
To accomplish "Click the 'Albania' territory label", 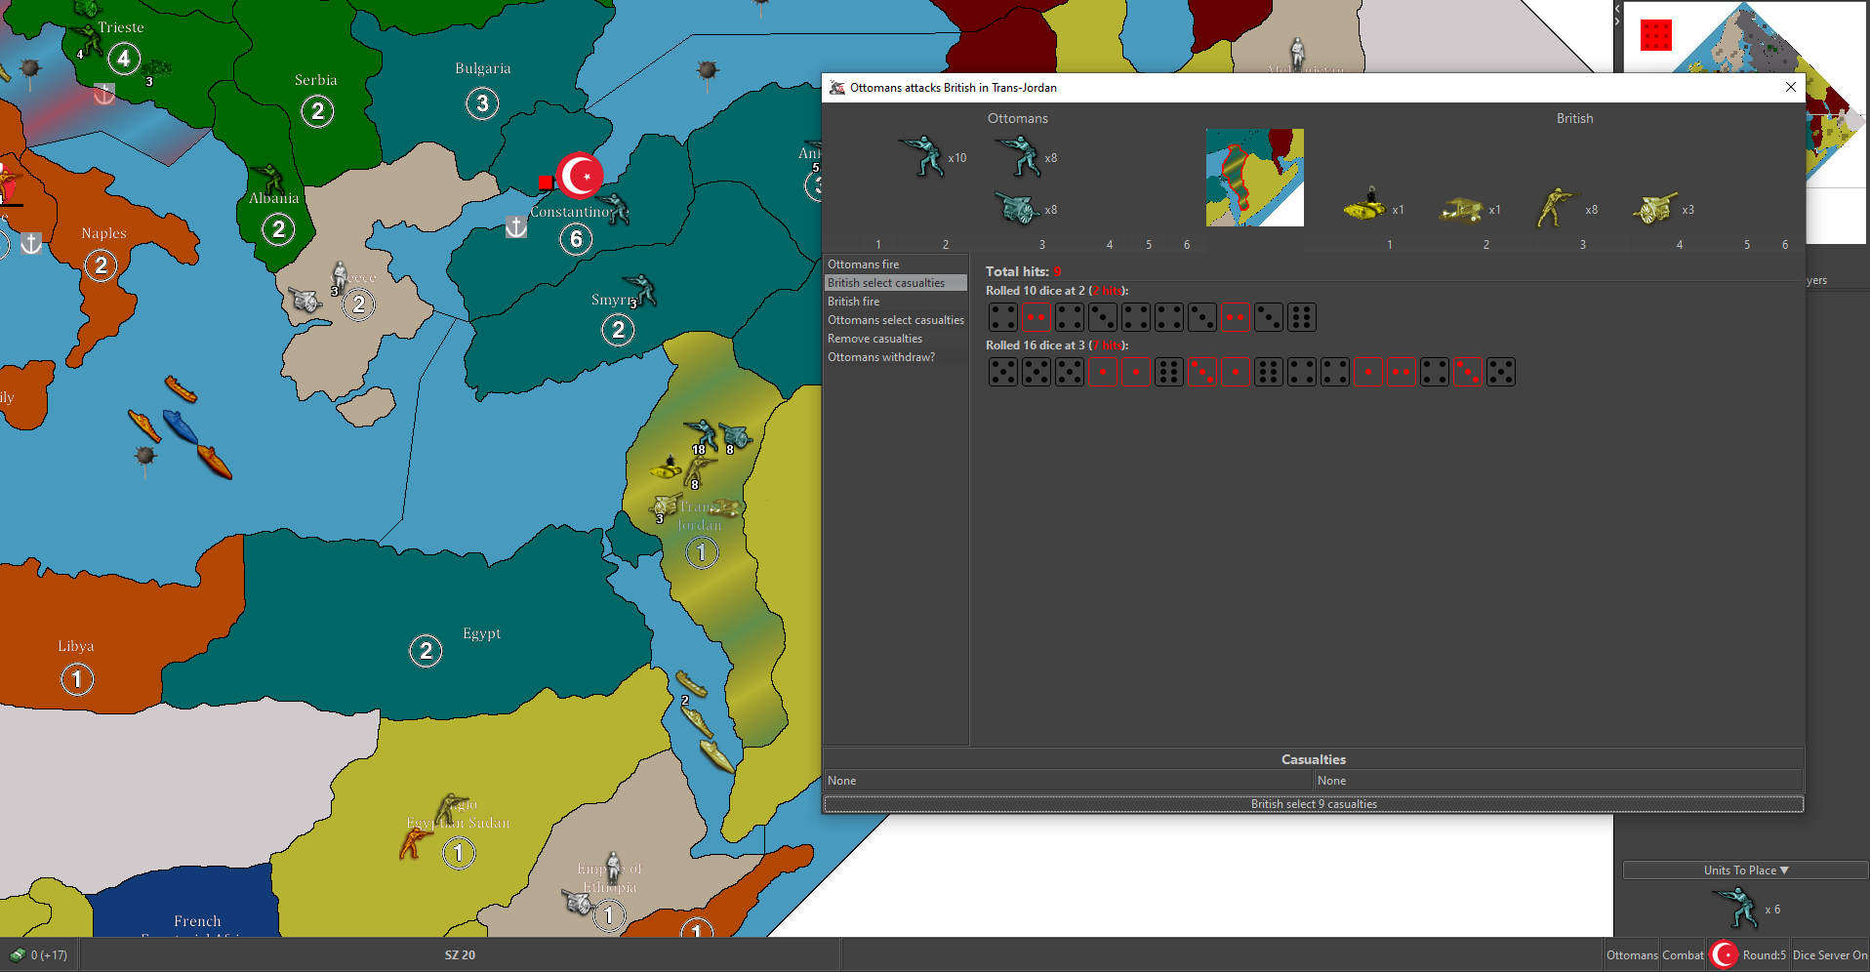I will point(274,198).
